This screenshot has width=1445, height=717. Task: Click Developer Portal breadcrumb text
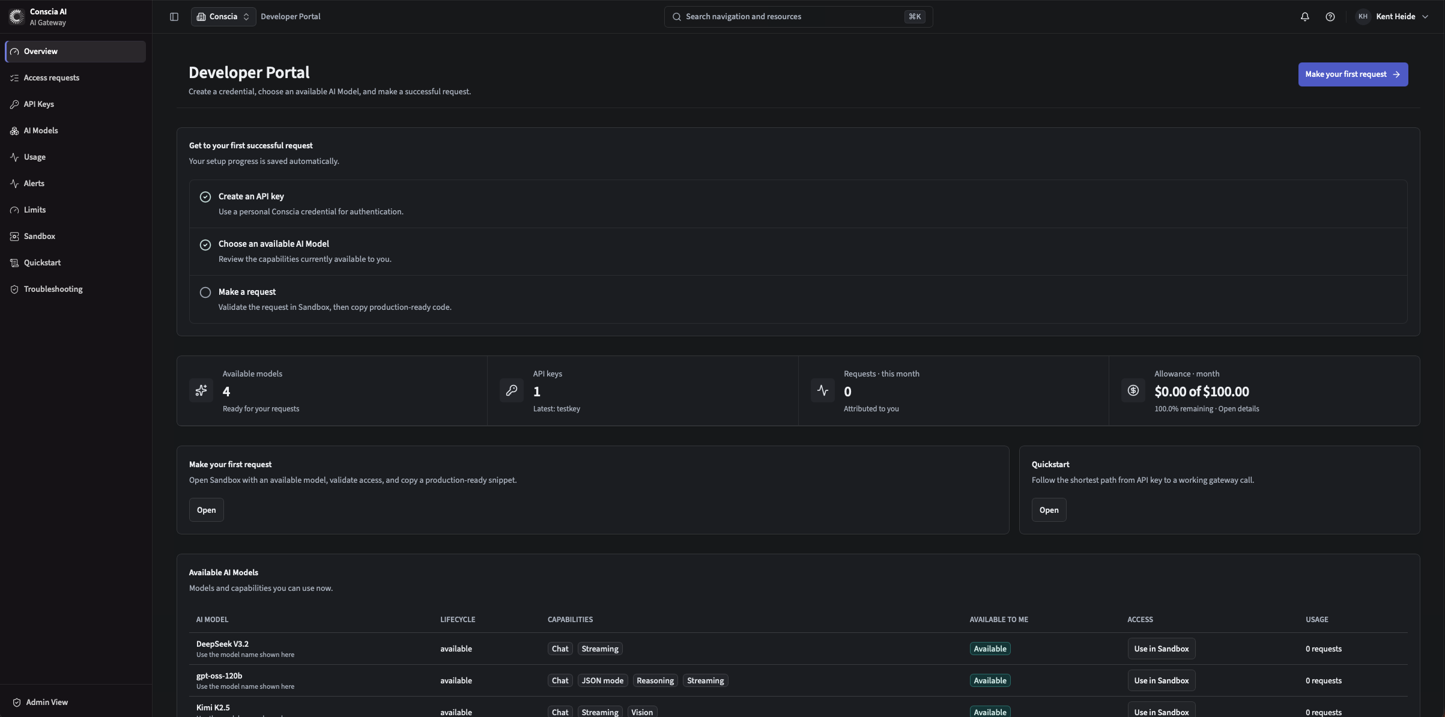tap(291, 17)
